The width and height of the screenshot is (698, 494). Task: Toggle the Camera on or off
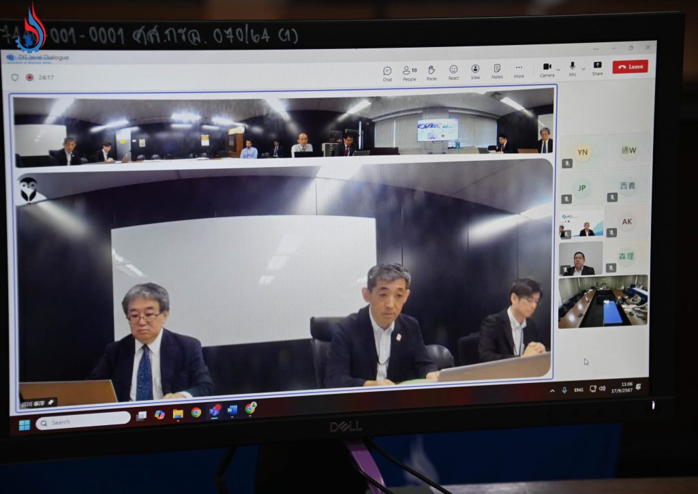click(547, 69)
